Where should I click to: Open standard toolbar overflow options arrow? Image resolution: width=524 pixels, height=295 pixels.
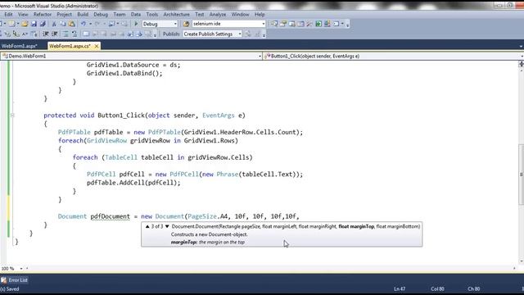click(347, 24)
